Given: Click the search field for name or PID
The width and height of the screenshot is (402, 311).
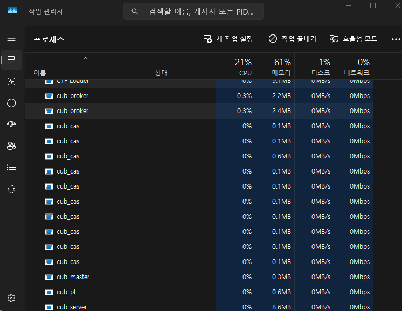Looking at the screenshot, I should tap(193, 11).
